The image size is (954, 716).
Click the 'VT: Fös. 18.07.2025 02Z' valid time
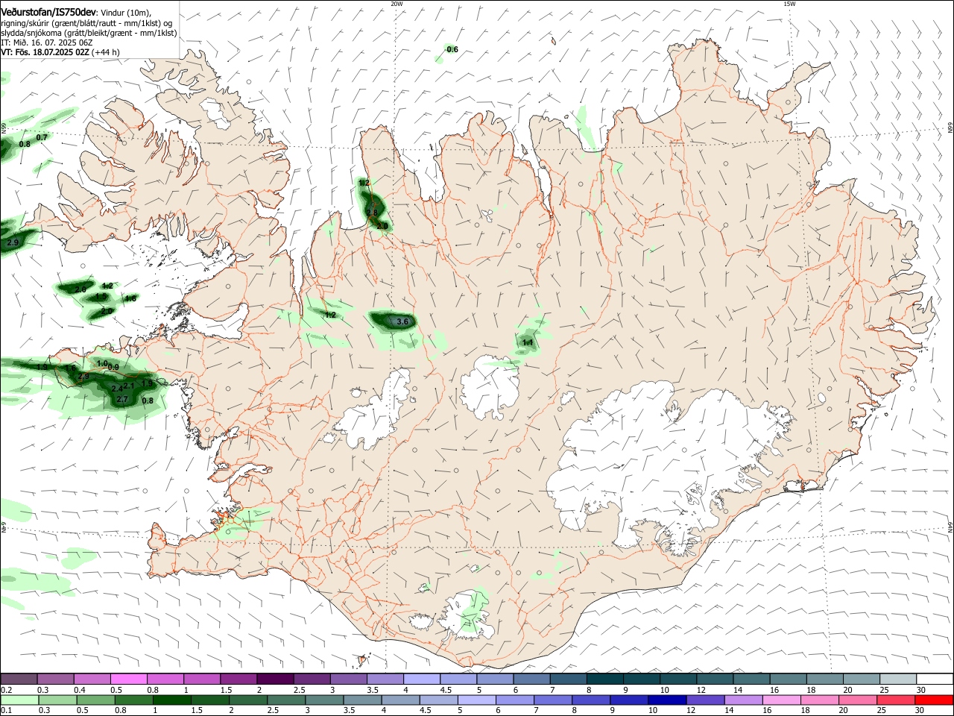coord(45,52)
